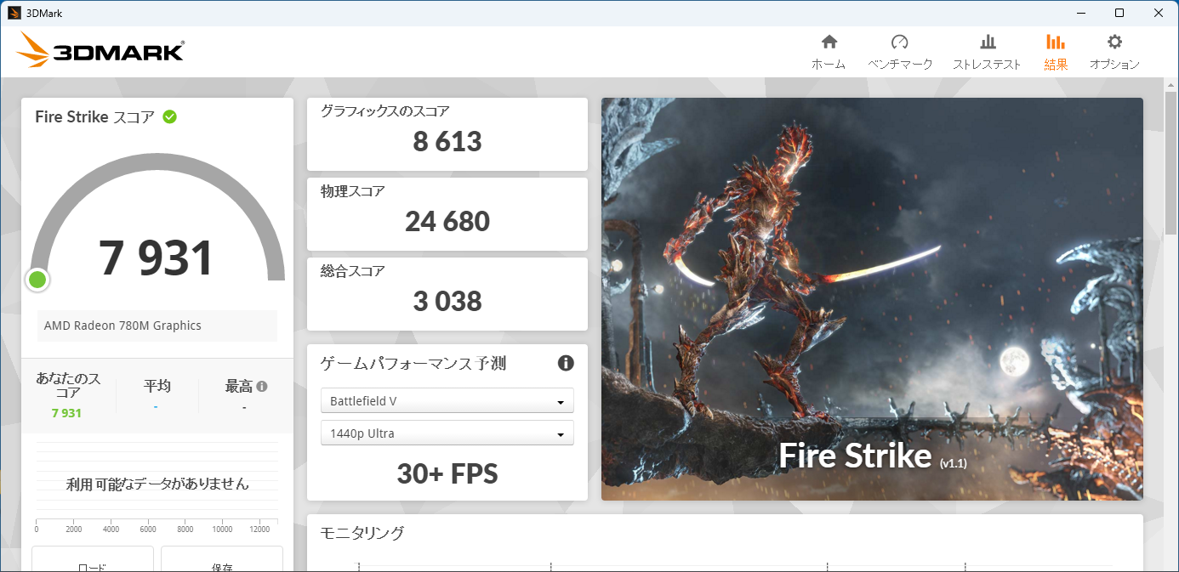The height and width of the screenshot is (572, 1179).
Task: Click the 利用可能なデータがありません message
Action: click(157, 484)
